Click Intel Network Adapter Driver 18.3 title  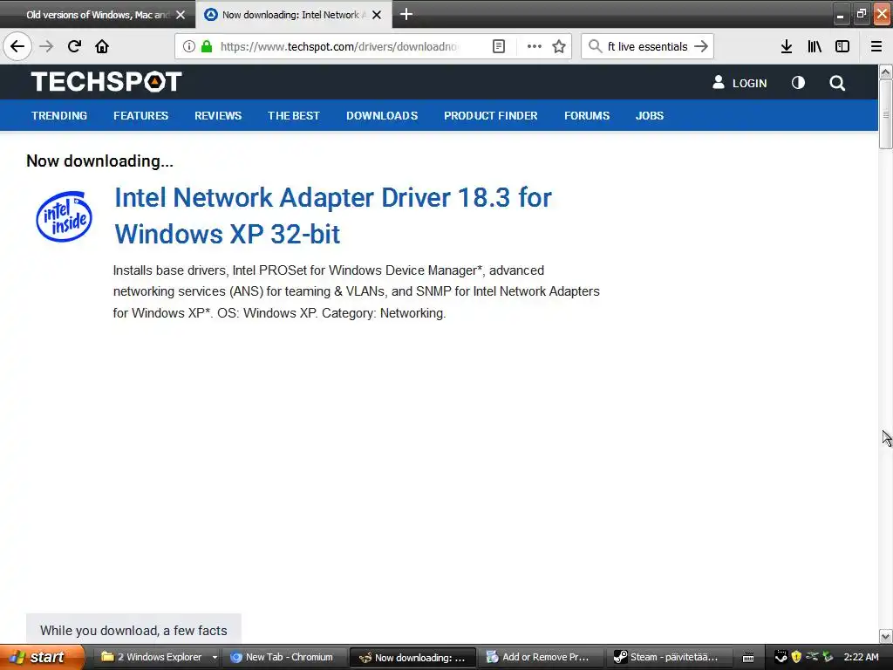pos(333,215)
